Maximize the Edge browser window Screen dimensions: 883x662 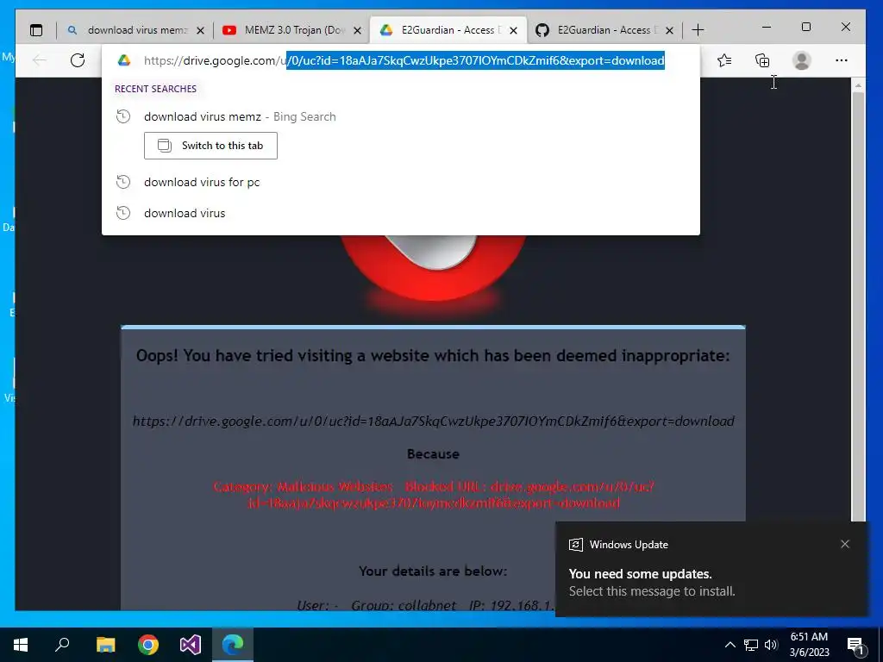(806, 27)
